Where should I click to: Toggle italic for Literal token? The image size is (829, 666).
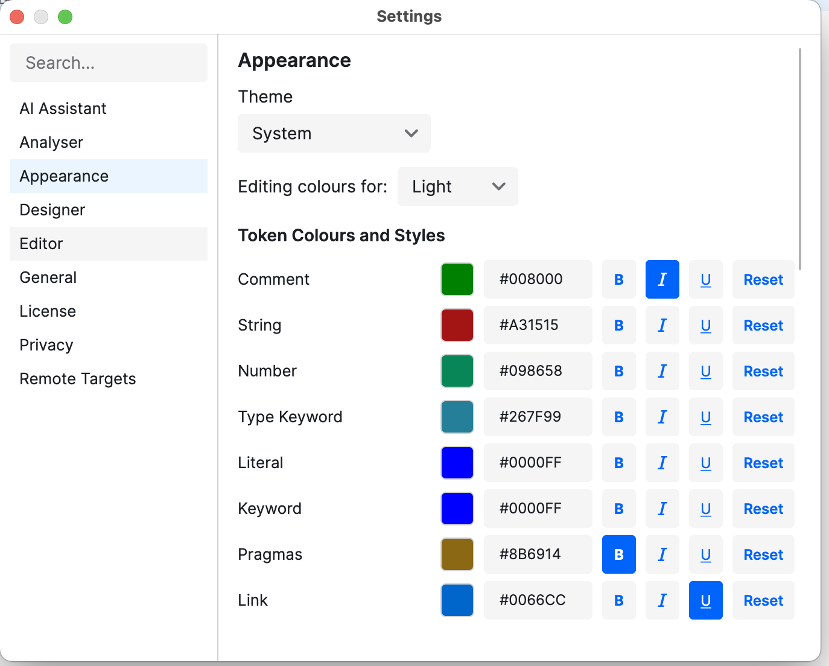(662, 463)
